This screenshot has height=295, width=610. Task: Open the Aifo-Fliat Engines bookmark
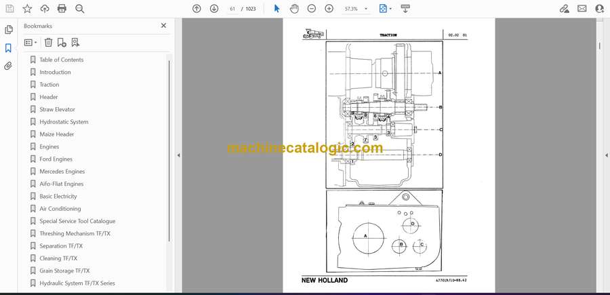62,184
